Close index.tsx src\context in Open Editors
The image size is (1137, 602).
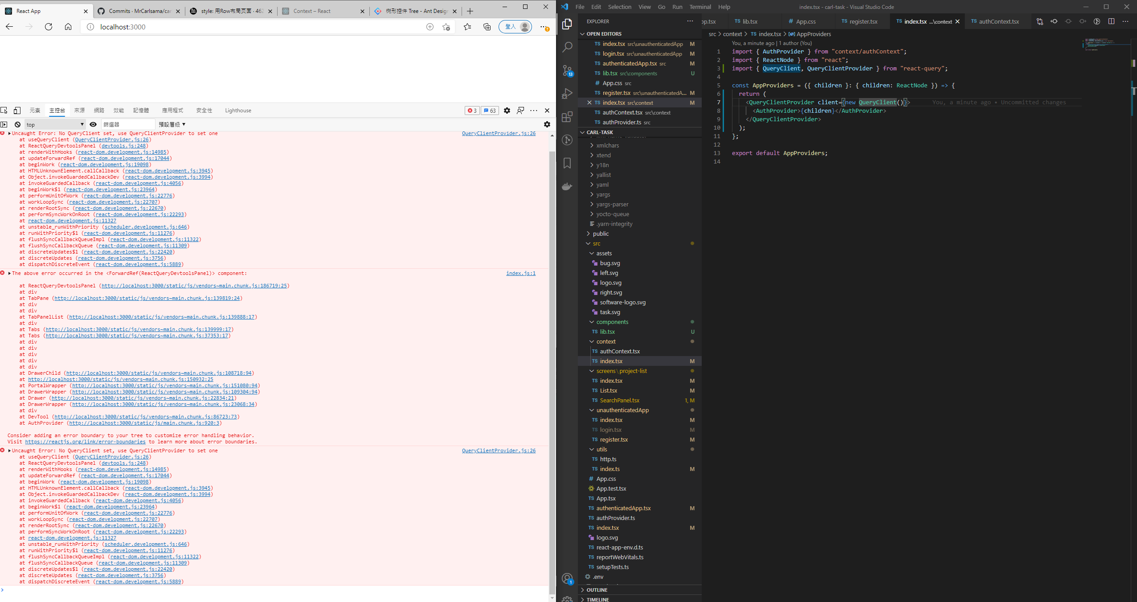[x=589, y=102]
